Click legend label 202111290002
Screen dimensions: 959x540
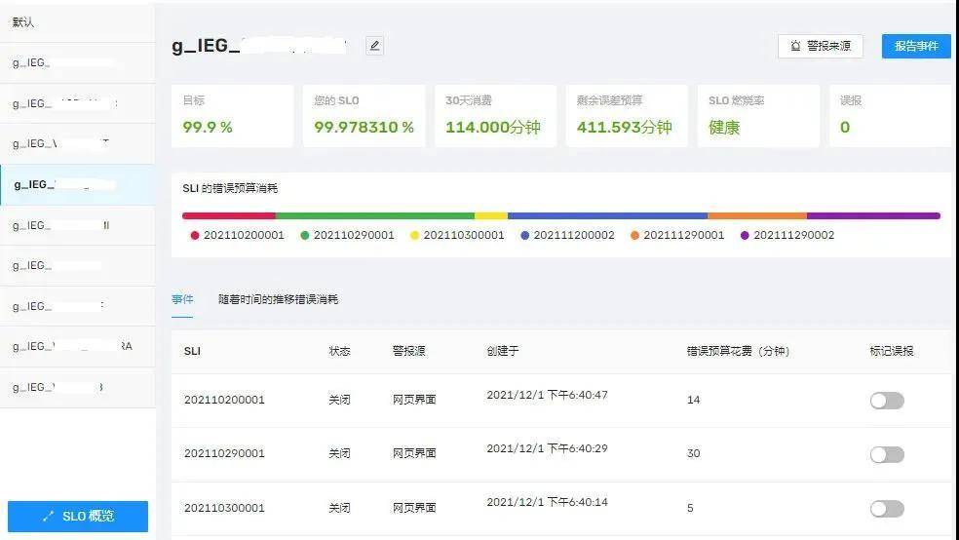click(x=794, y=236)
